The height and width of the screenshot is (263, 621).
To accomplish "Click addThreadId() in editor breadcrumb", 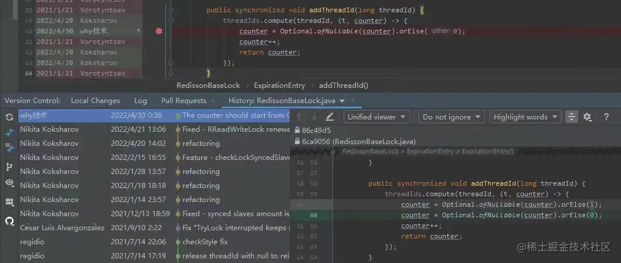I will (344, 86).
